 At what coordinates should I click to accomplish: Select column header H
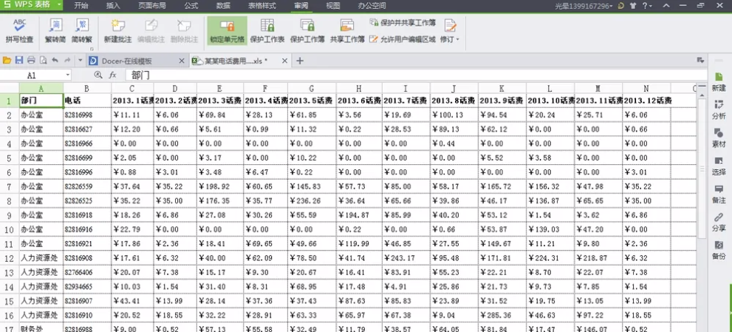pos(358,89)
